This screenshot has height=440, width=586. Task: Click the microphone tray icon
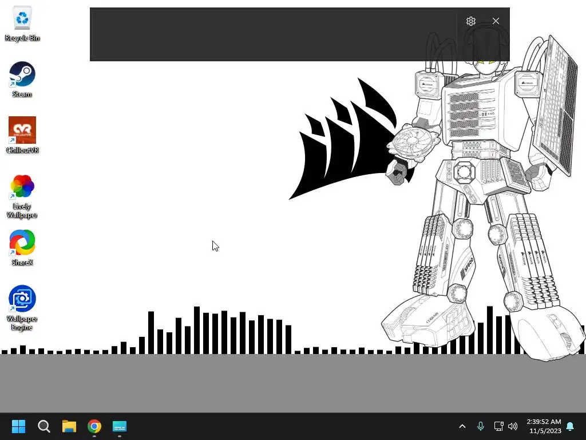tap(481, 426)
